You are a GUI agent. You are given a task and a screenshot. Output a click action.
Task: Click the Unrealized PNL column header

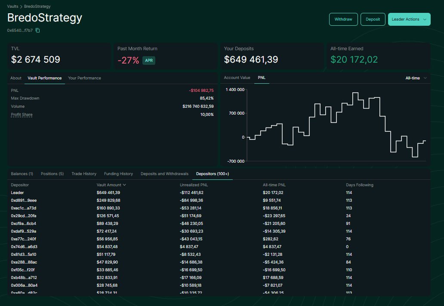coord(194,185)
